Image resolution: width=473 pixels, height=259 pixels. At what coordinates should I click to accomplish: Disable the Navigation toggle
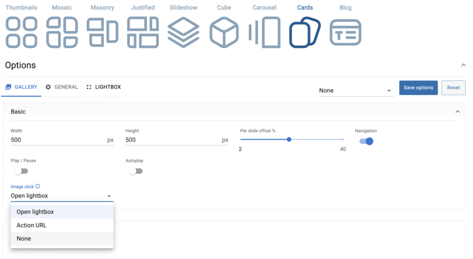(x=366, y=141)
